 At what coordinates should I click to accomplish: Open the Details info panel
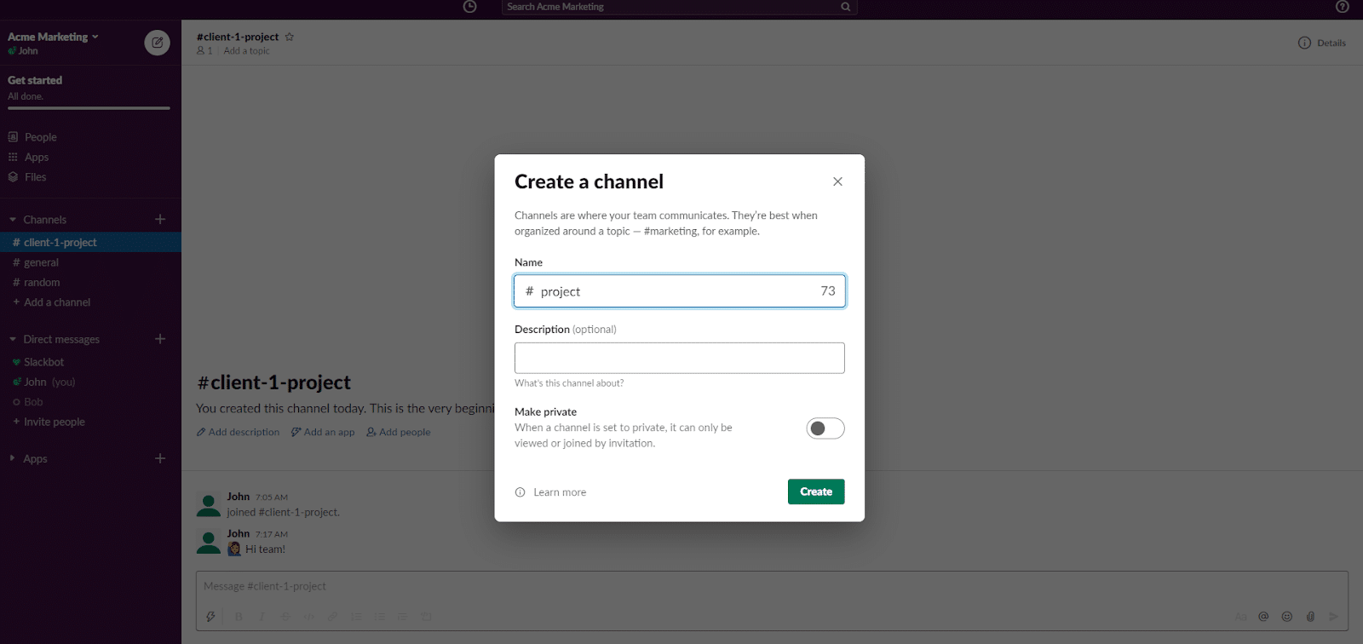point(1322,43)
